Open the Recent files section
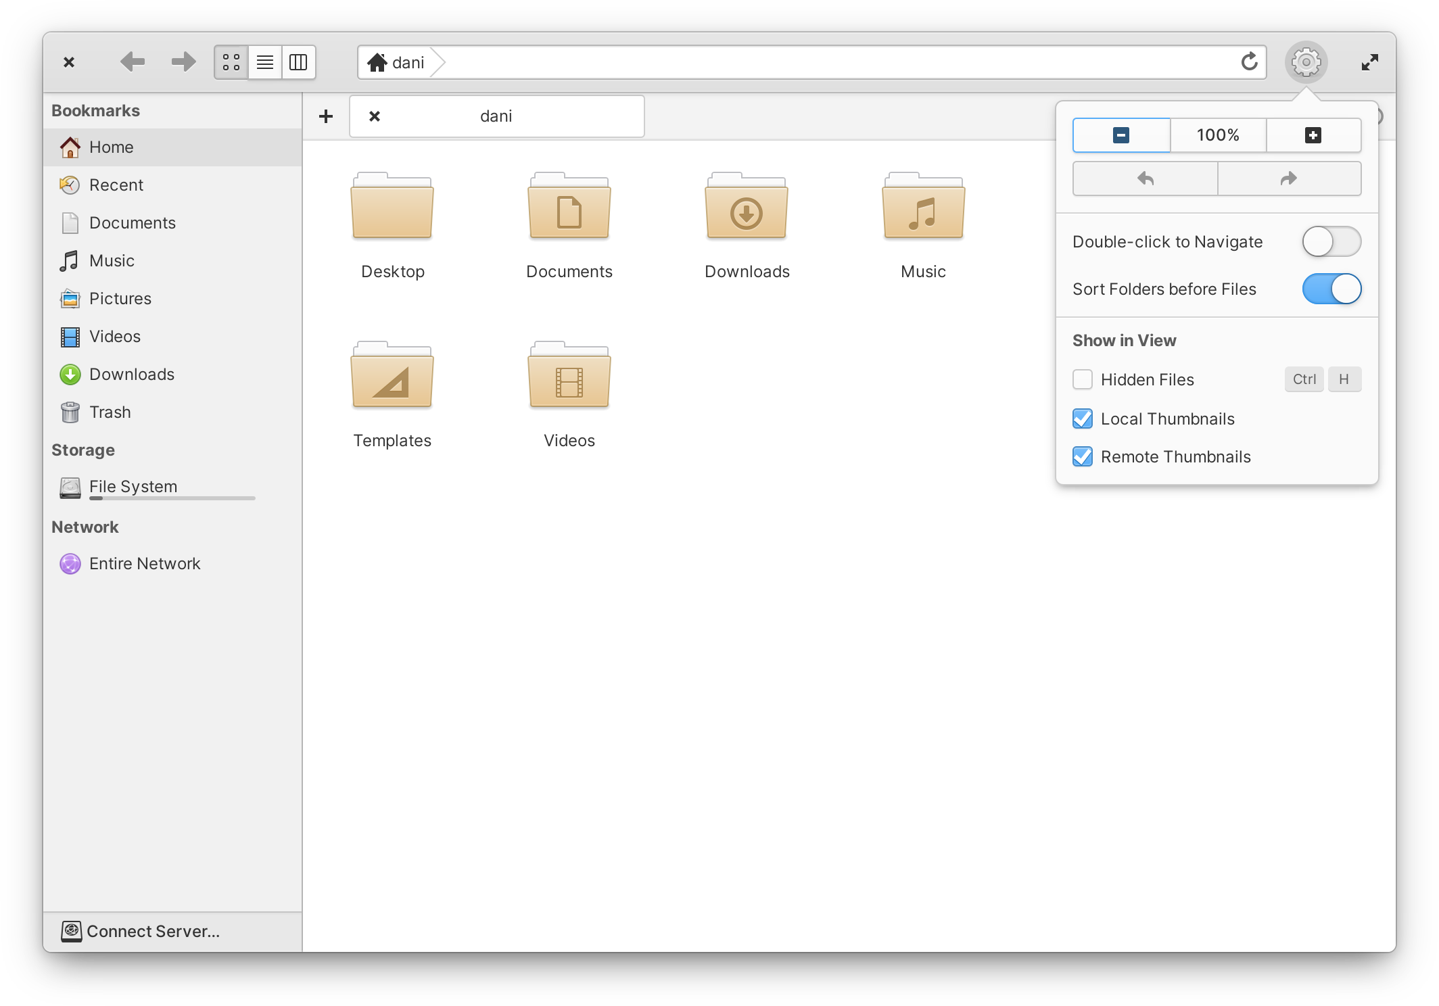This screenshot has width=1439, height=1006. click(115, 185)
